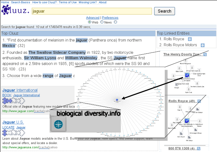Click puzzle pieces rating under Jaguar U.S.

pos(12,133)
